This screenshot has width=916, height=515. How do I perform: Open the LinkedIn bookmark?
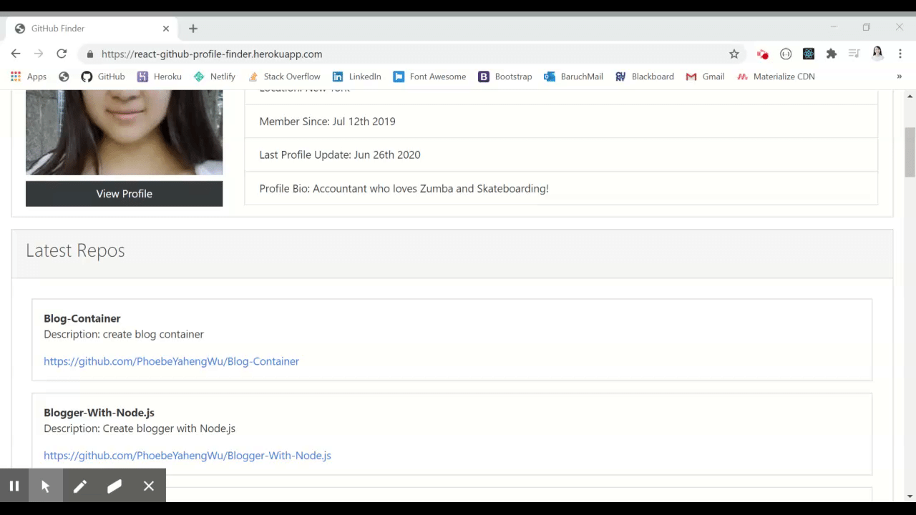[x=357, y=77]
